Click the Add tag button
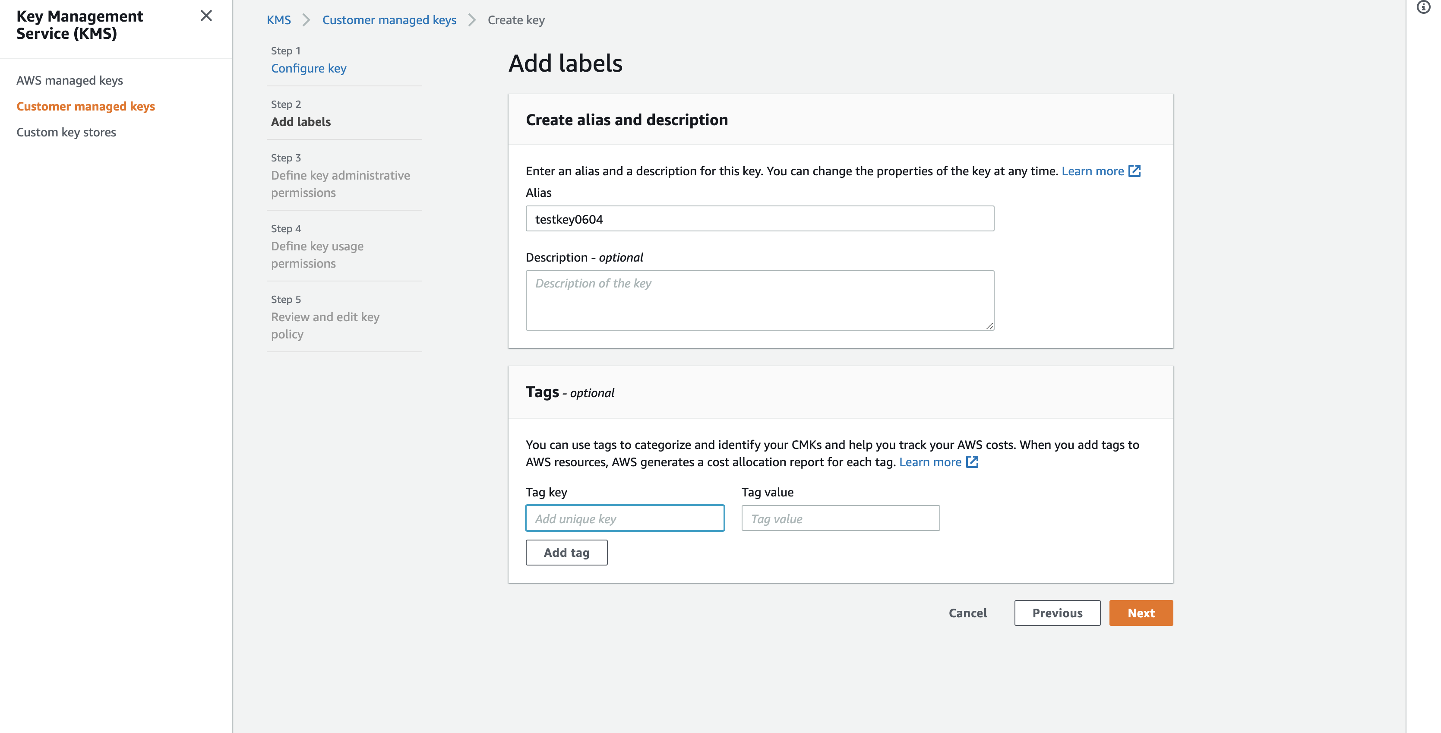1441x733 pixels. [566, 552]
